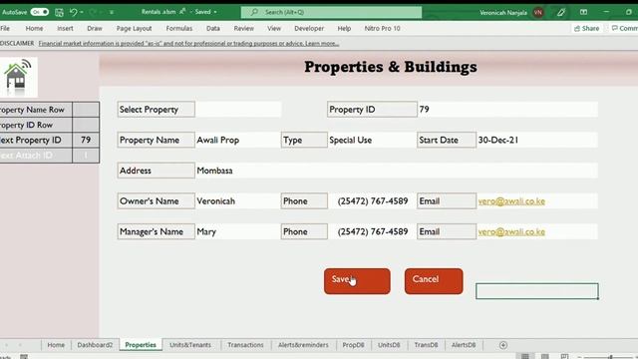Viewport: 638px width, 359px height.
Task: Click the Page Layout view status icon
Action: point(545,356)
